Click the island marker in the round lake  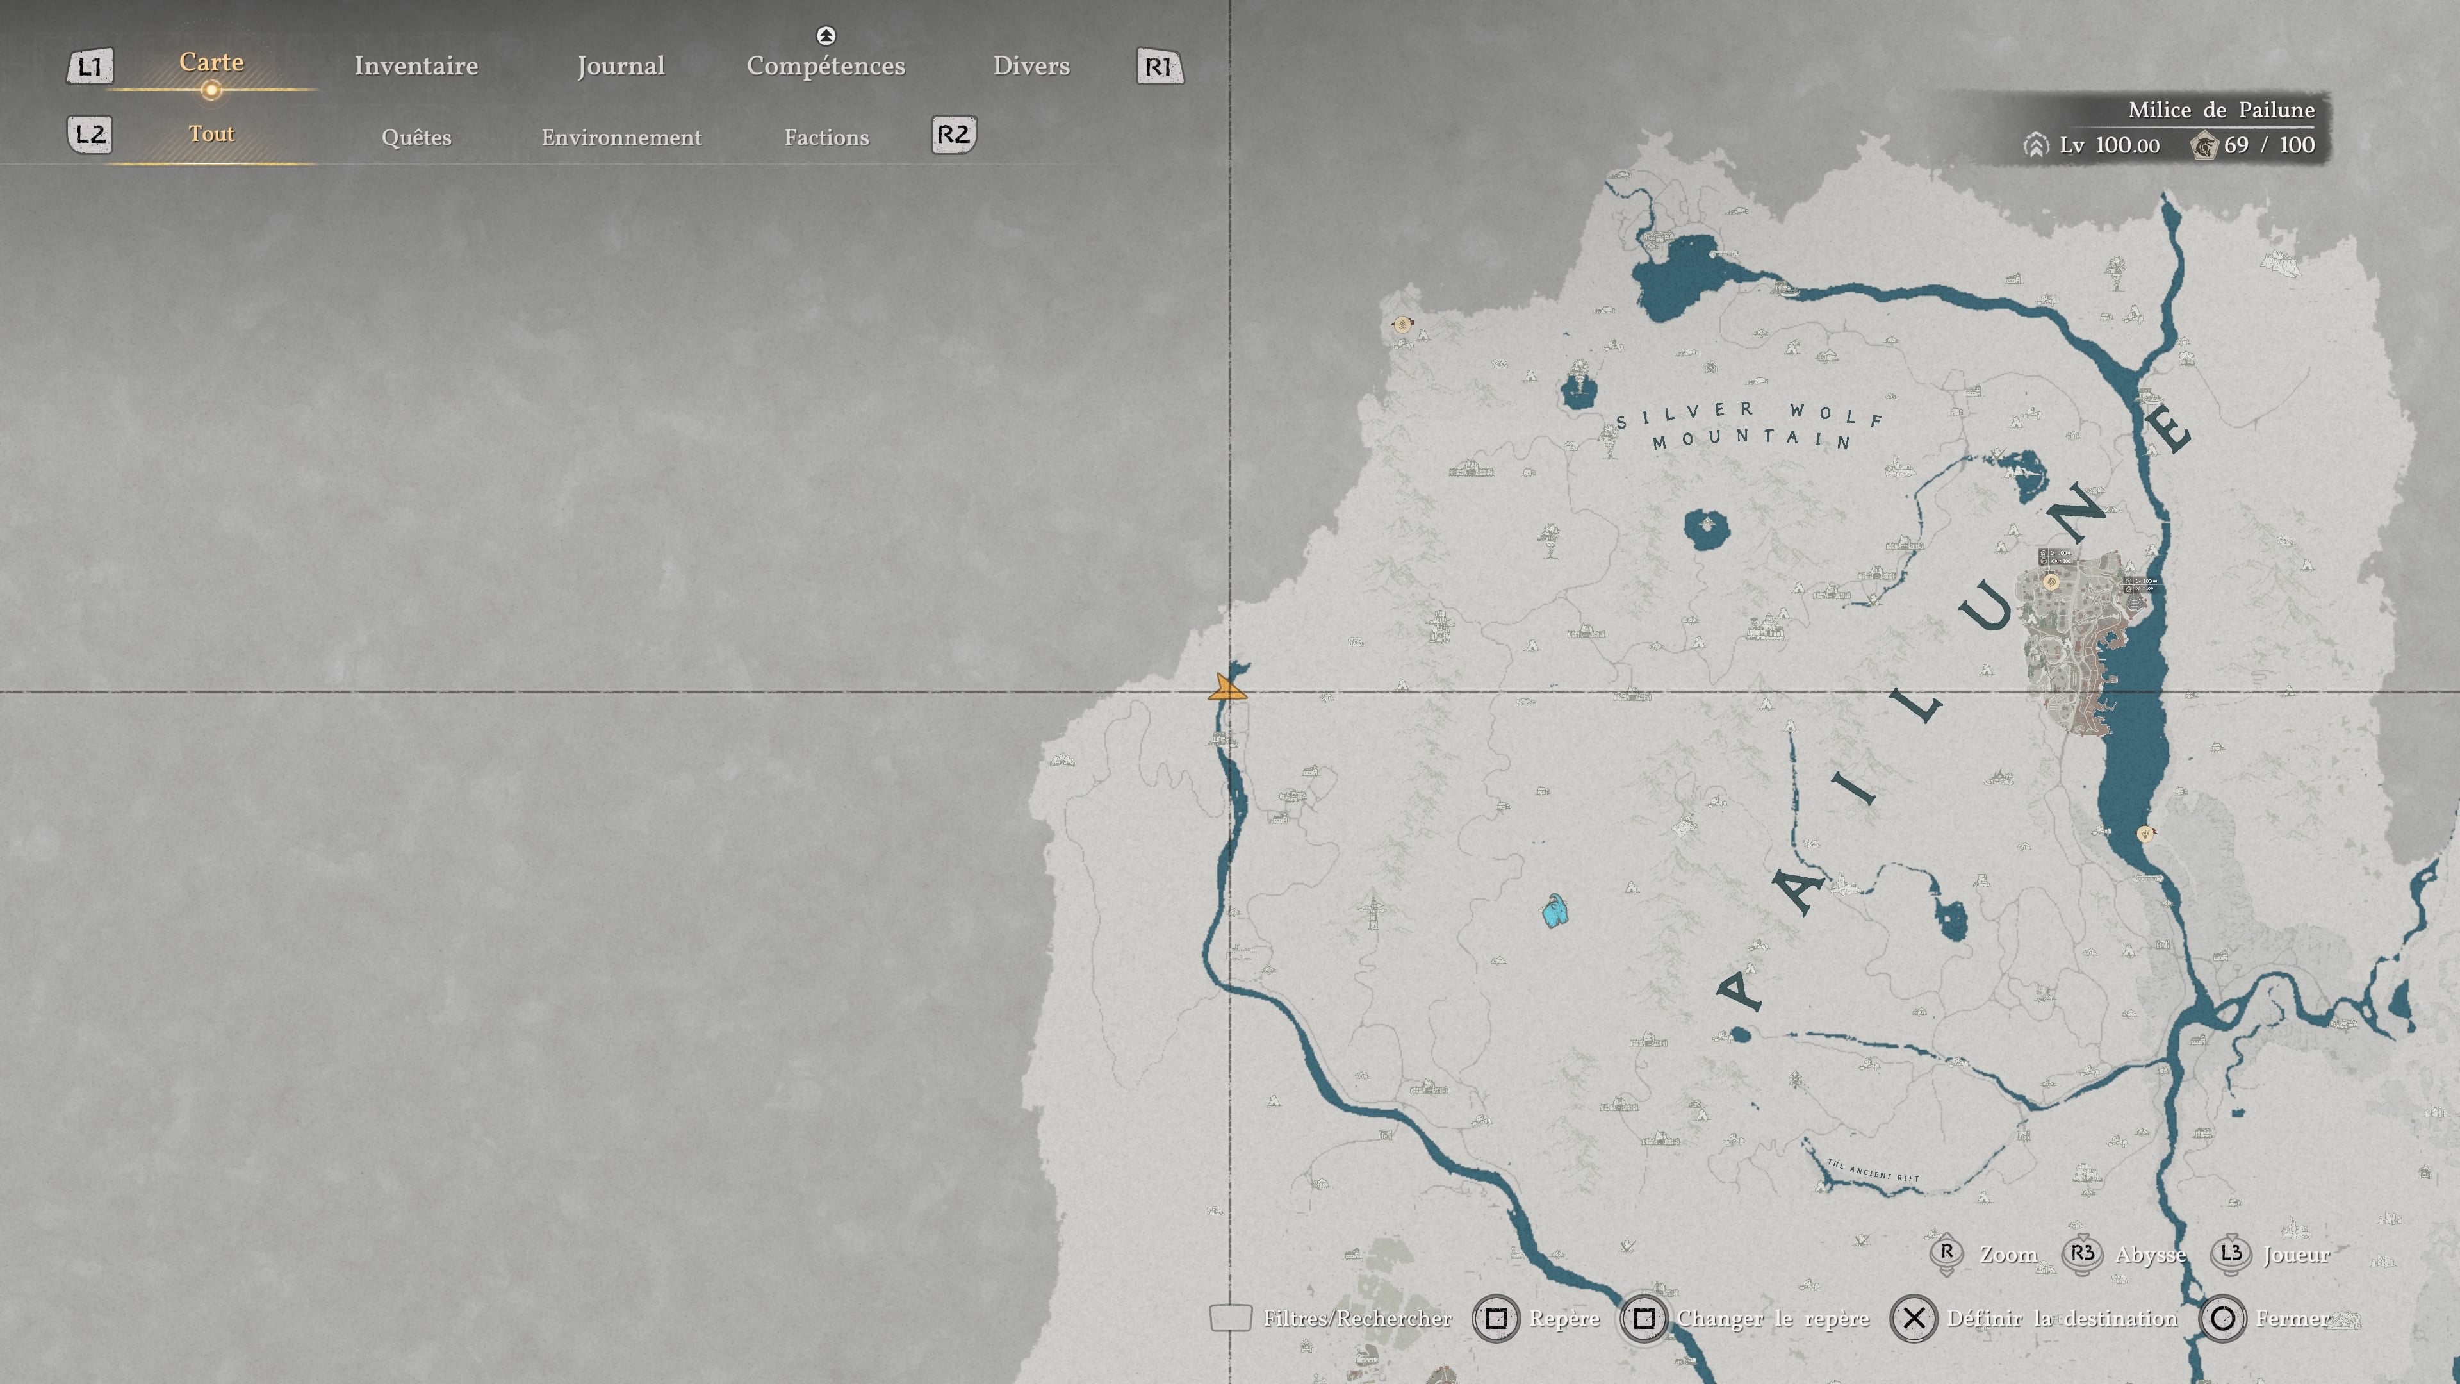coord(1707,524)
